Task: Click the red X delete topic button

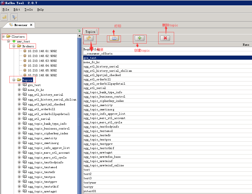Action: click(x=165, y=38)
